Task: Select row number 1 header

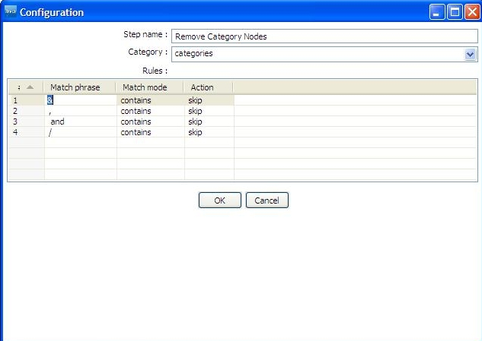Action: pos(26,100)
